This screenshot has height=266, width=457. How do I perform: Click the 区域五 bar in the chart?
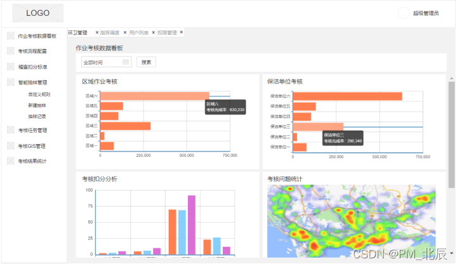112,106
